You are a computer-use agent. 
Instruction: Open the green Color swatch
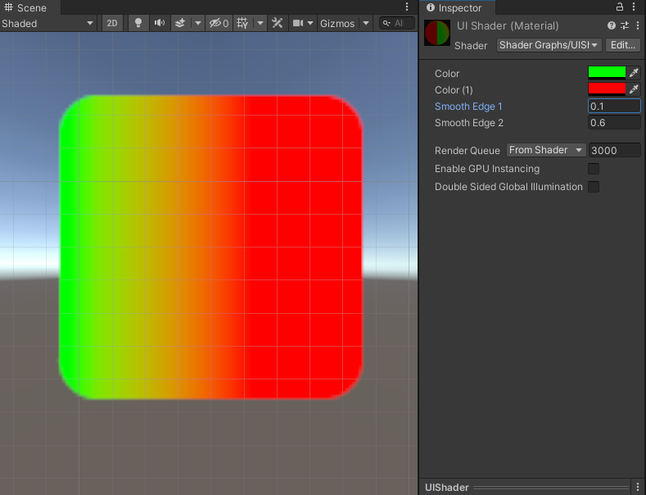tap(607, 73)
